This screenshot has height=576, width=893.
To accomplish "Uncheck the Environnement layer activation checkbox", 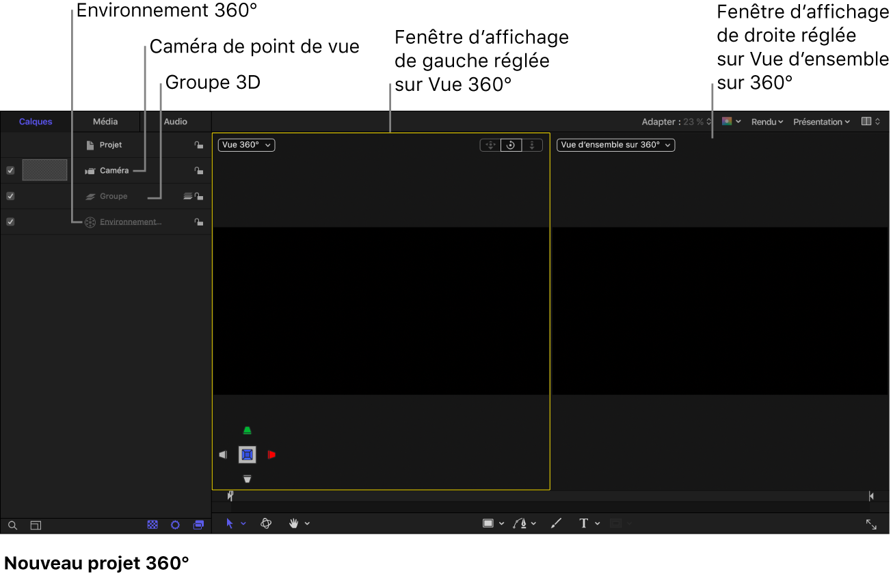I will 10,221.
